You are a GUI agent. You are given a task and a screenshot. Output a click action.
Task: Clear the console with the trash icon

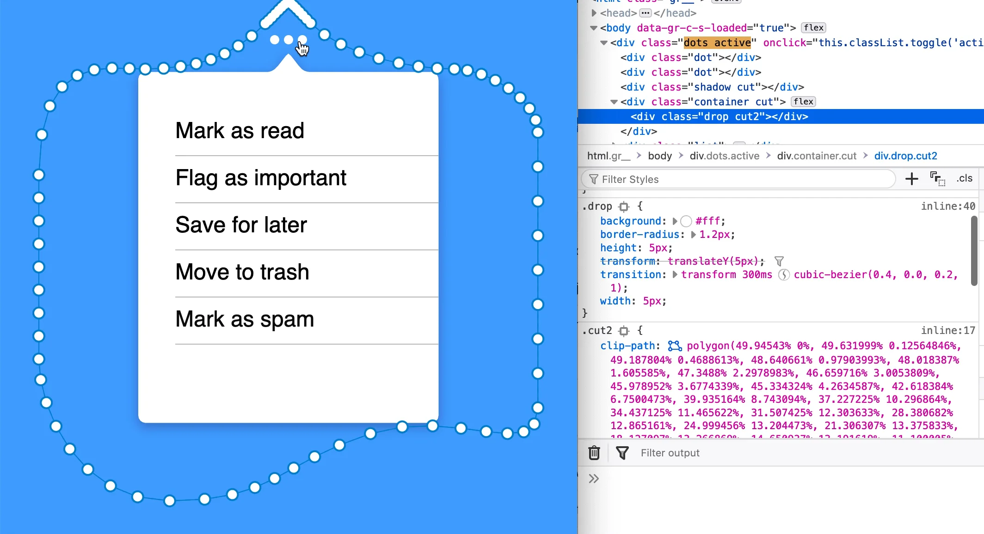(594, 453)
